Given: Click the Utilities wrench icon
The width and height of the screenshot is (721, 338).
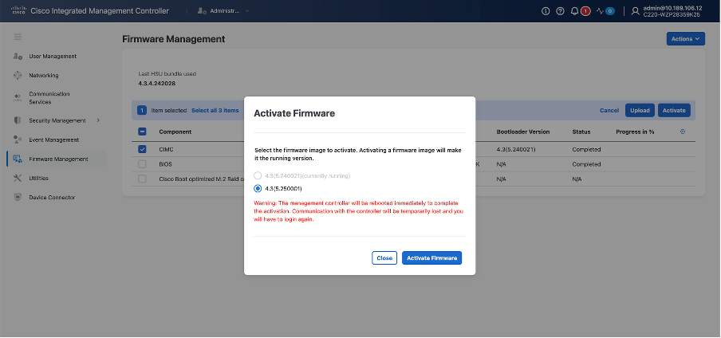Looking at the screenshot, I should click(x=18, y=178).
